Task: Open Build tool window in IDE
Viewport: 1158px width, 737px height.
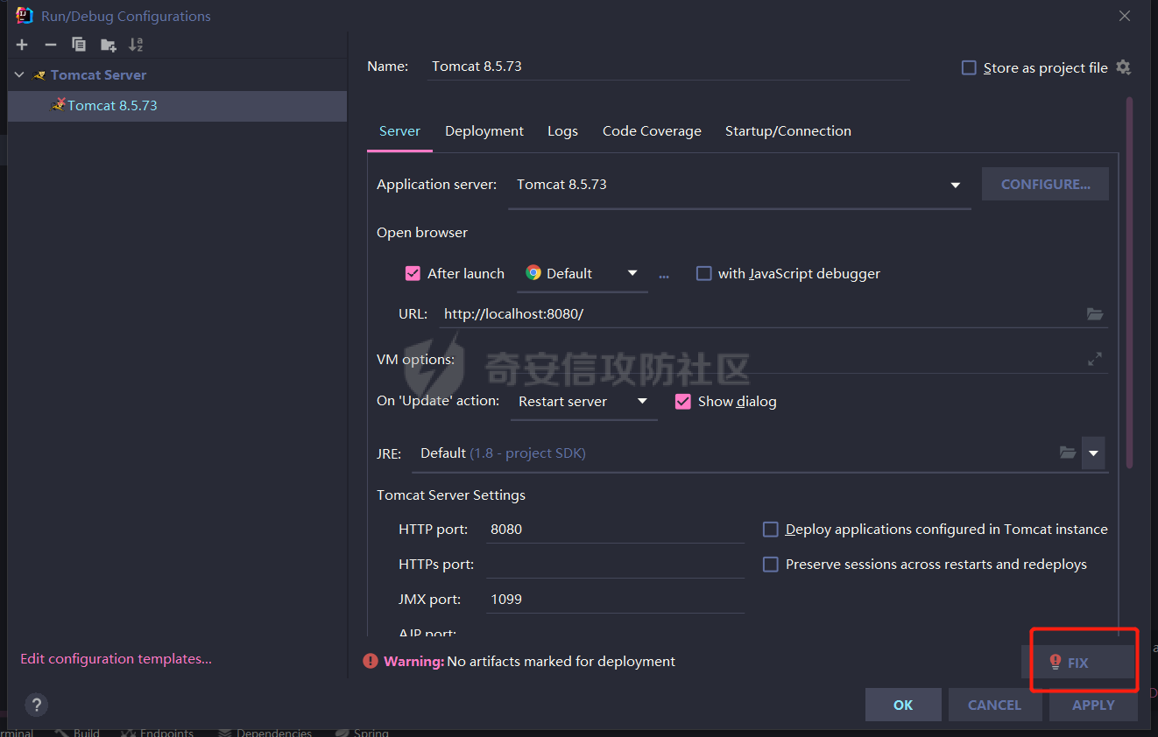Action: click(77, 732)
